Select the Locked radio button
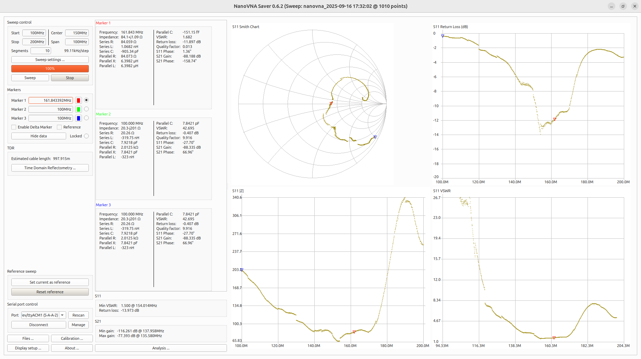 pyautogui.click(x=86, y=136)
